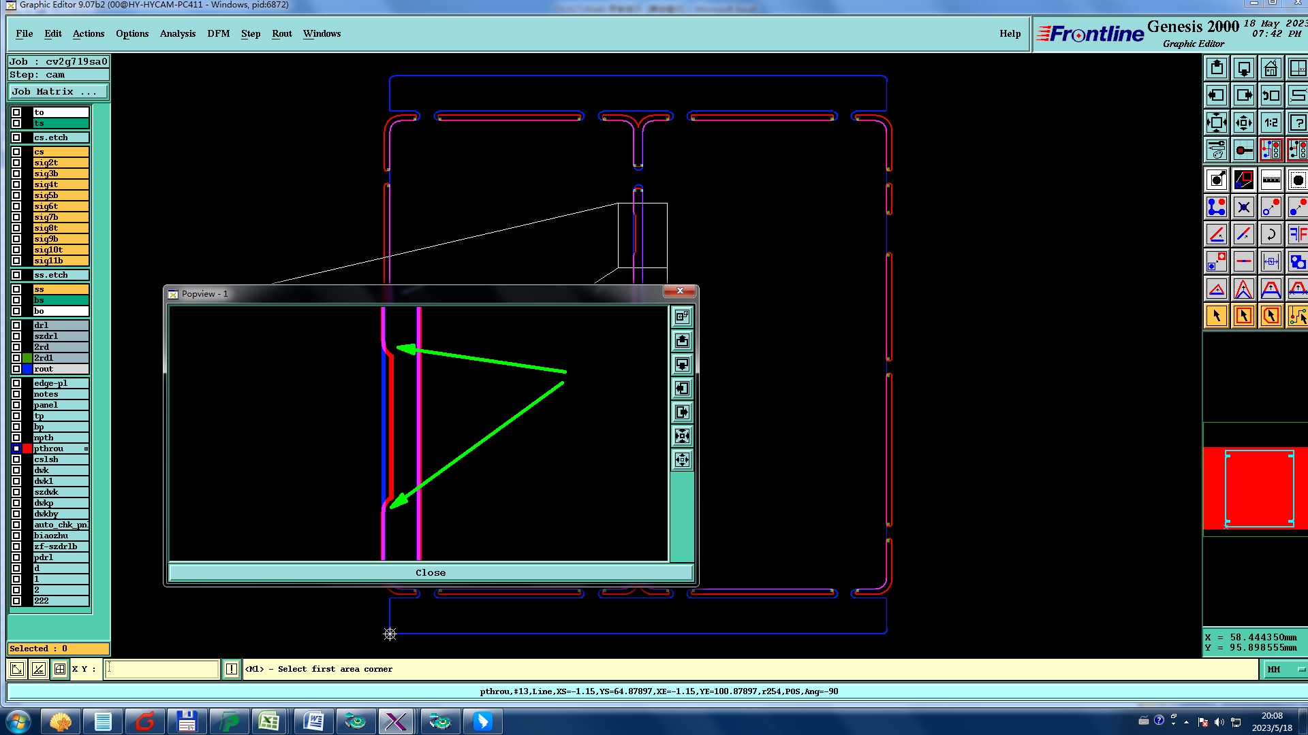Click zoom-in icon in Popview panel
1308x735 pixels.
click(x=682, y=436)
